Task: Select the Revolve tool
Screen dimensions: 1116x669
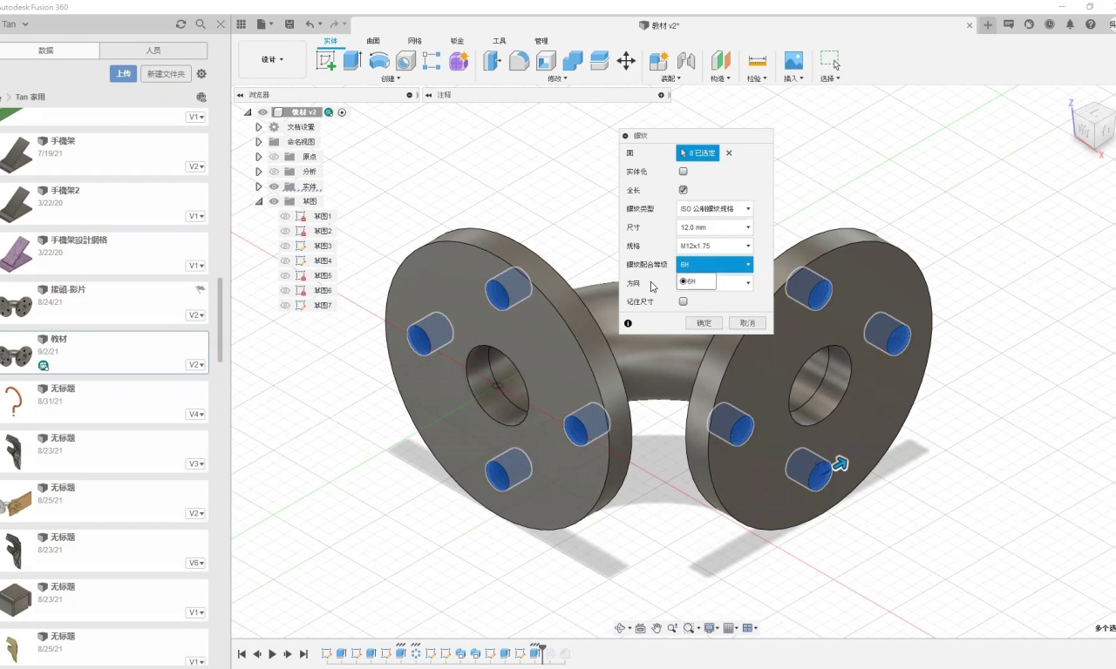Action: tap(379, 60)
